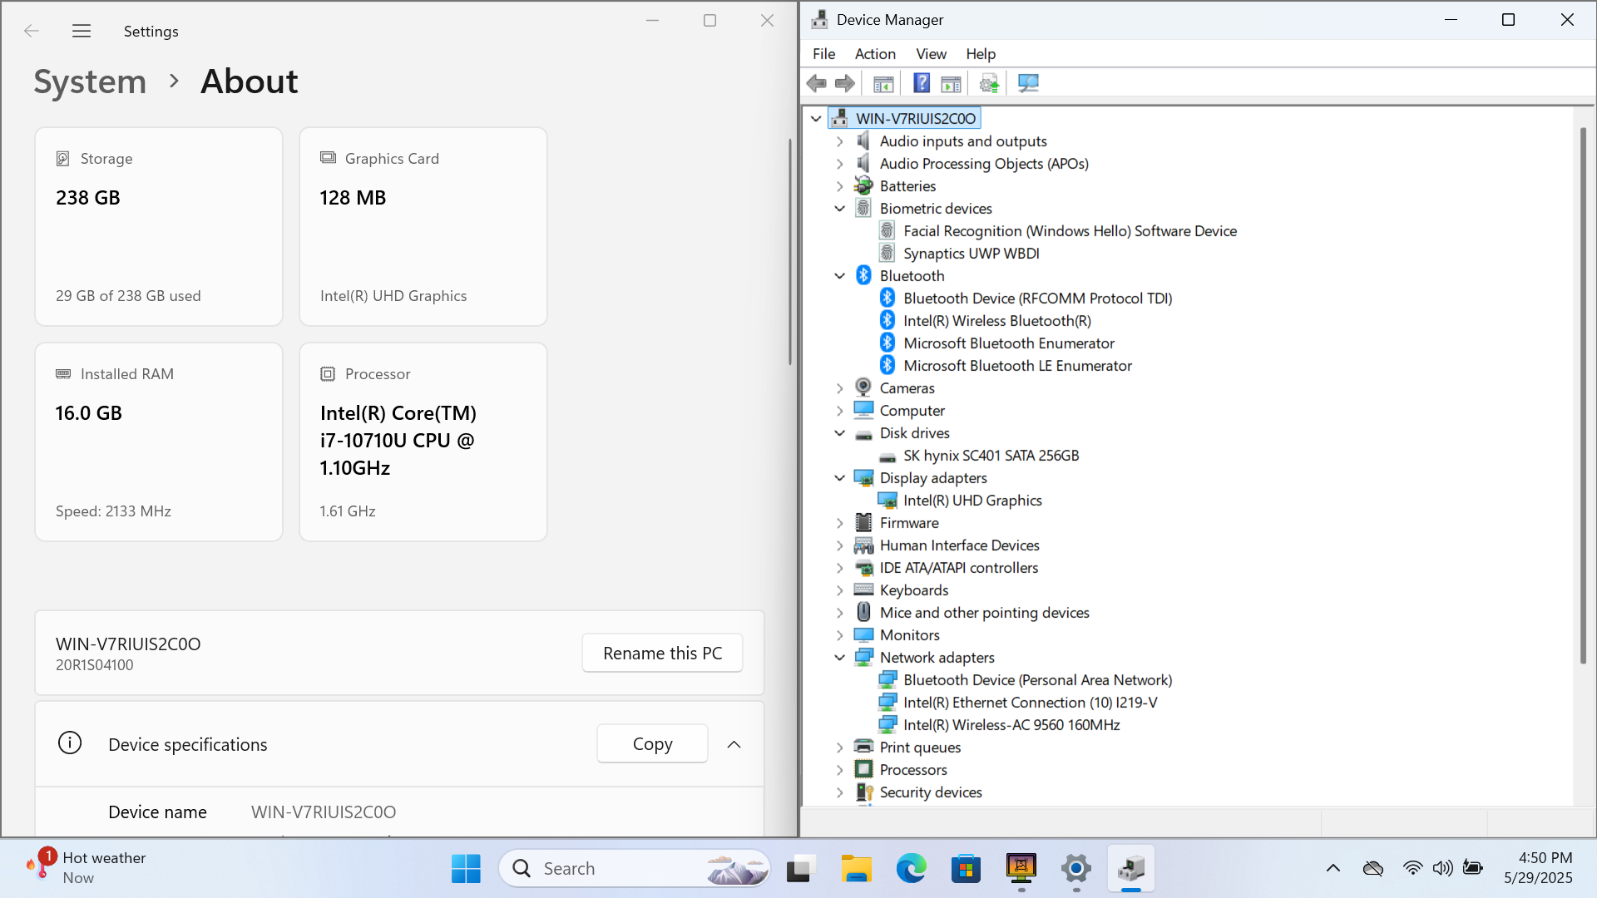This screenshot has height=898, width=1597.
Task: Click the taskbar Search box
Action: click(x=634, y=868)
